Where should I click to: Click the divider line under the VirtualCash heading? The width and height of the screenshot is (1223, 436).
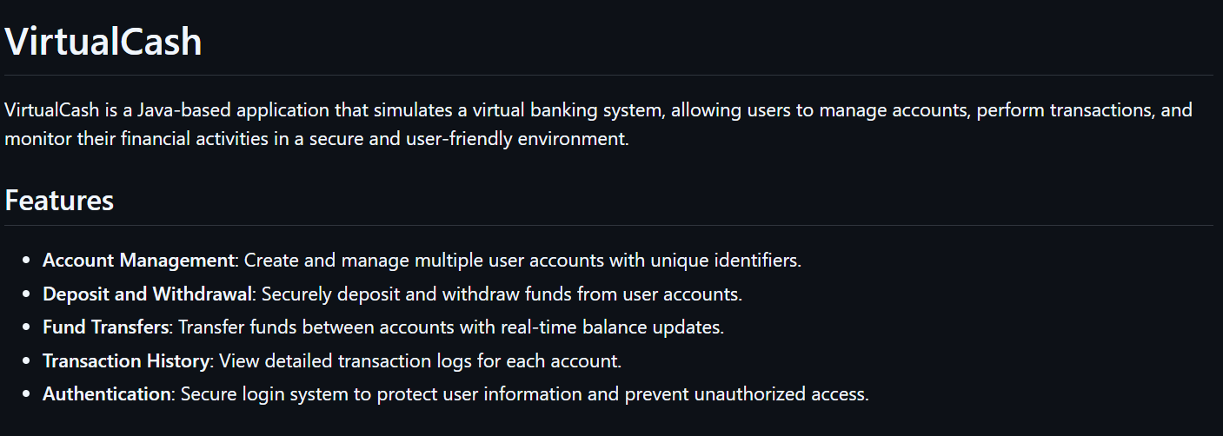[608, 76]
